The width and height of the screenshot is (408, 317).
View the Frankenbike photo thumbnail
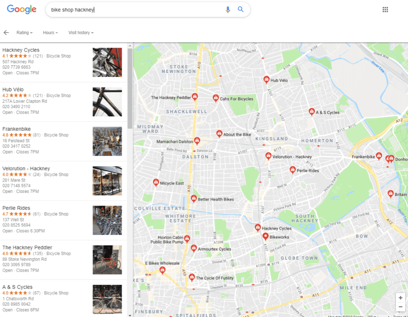point(107,141)
